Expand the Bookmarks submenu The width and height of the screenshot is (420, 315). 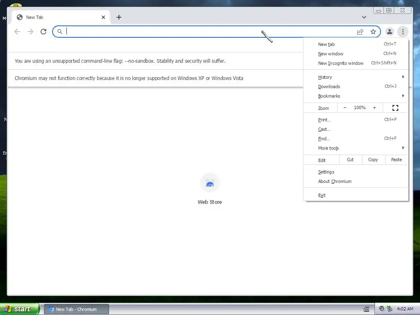click(356, 96)
